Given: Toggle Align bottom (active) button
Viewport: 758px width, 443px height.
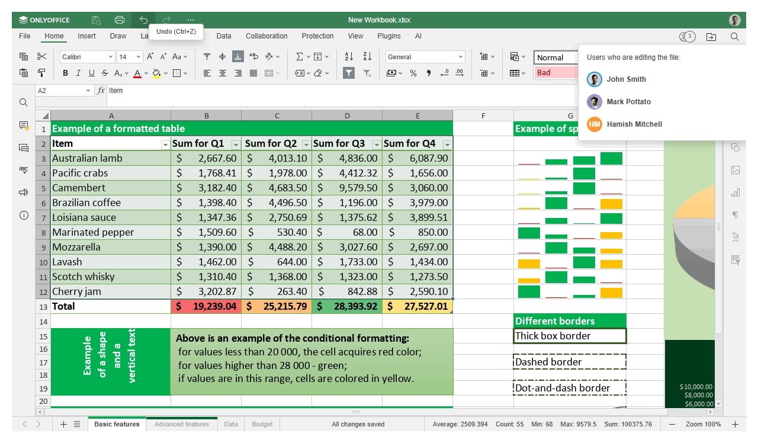Looking at the screenshot, I should (x=237, y=56).
